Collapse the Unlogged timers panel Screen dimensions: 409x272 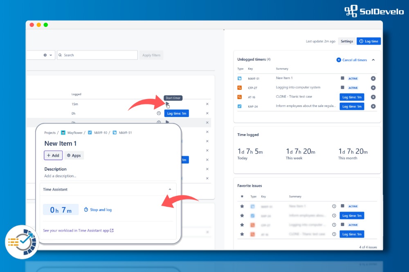click(374, 60)
